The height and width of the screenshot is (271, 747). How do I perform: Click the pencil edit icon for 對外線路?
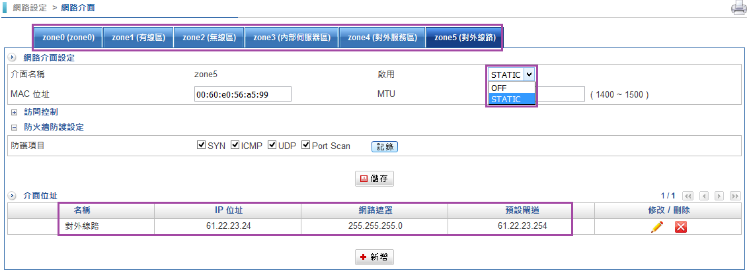(x=656, y=227)
